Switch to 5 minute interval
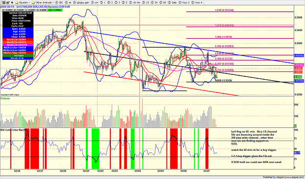305x179 pixels. coord(125,2)
